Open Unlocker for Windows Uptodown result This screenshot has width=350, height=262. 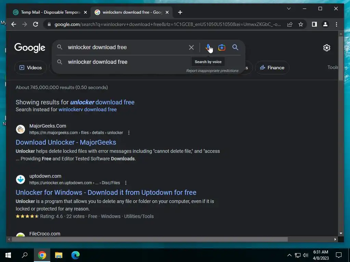(106, 192)
